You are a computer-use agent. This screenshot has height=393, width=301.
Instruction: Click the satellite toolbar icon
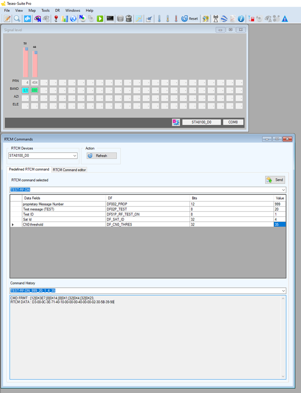click(x=149, y=19)
